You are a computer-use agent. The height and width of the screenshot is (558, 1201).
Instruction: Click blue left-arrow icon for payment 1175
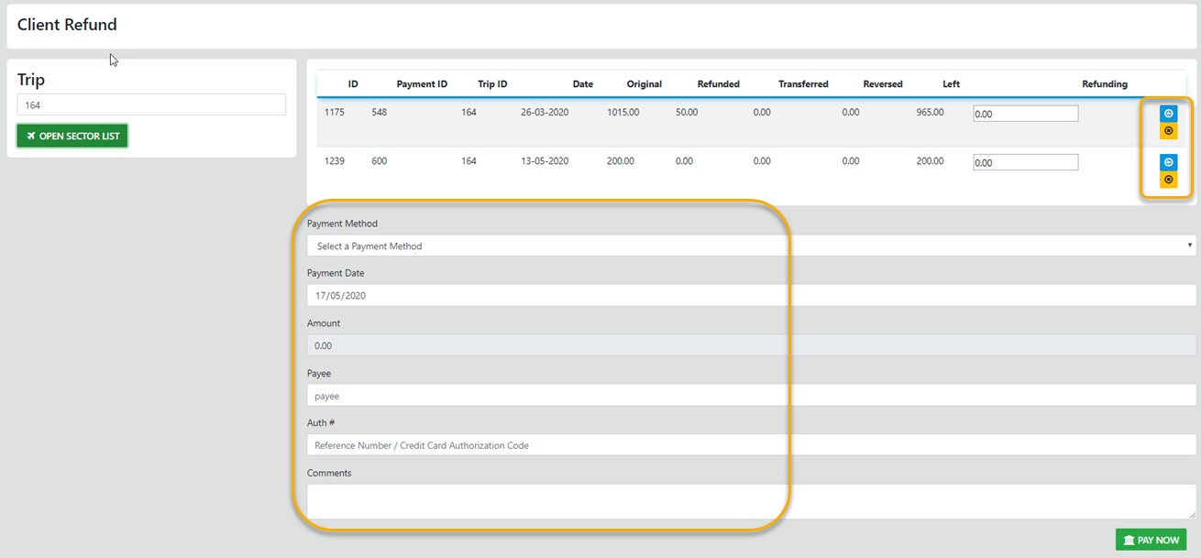click(x=1168, y=114)
